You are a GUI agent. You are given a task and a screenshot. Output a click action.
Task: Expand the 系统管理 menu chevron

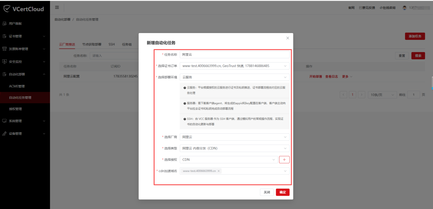point(44,121)
